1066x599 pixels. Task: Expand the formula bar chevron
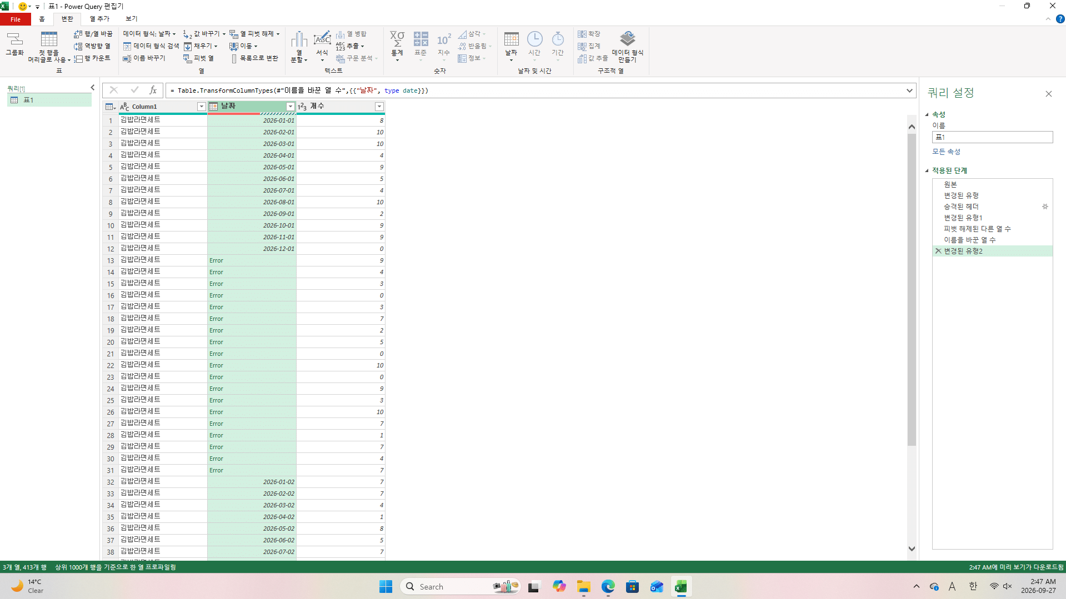point(909,90)
